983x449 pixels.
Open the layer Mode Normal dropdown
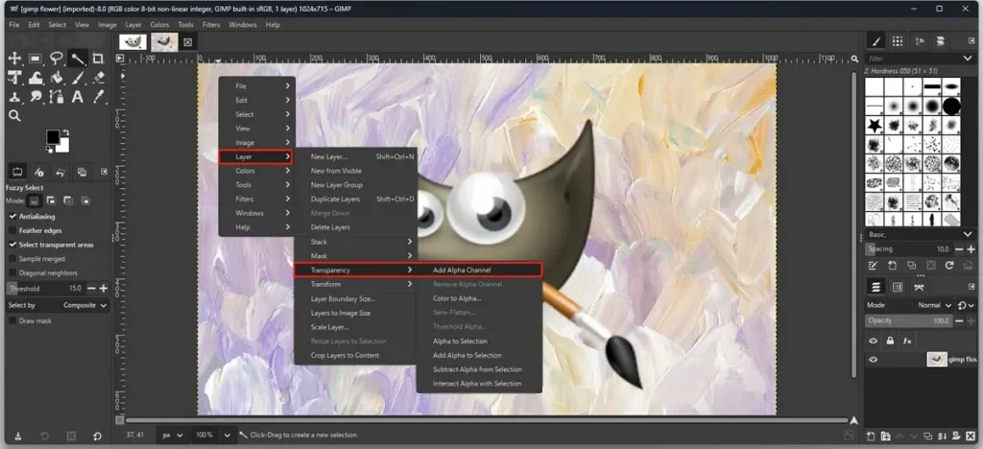point(934,305)
